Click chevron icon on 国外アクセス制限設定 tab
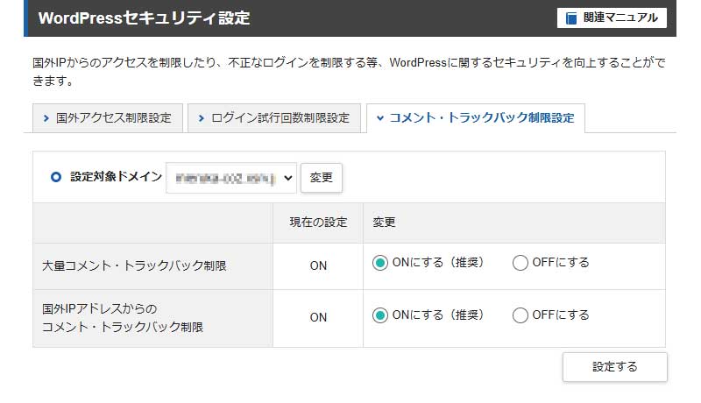 click(x=46, y=118)
